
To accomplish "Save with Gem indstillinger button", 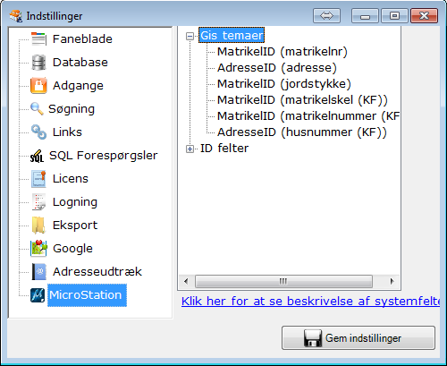I will (358, 338).
